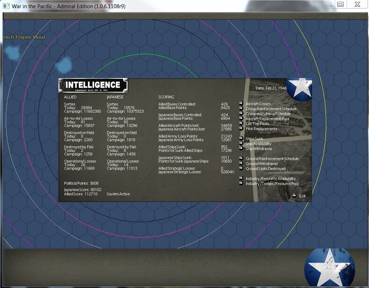Click the game window title bar icon
369x288 pixels.
6,6
